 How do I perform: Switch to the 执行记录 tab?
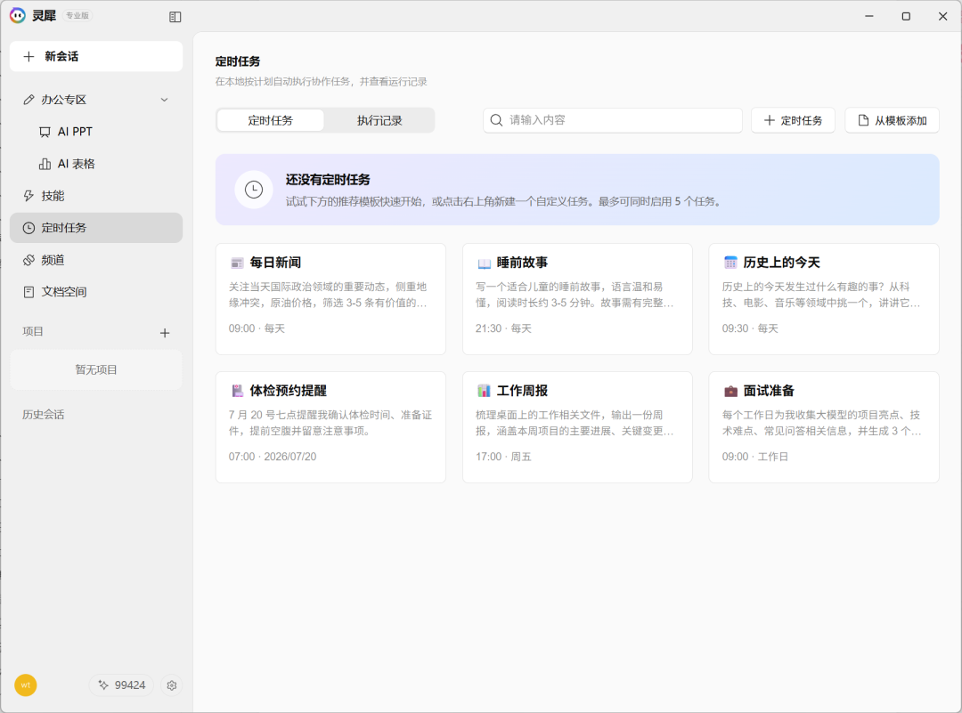[379, 121]
